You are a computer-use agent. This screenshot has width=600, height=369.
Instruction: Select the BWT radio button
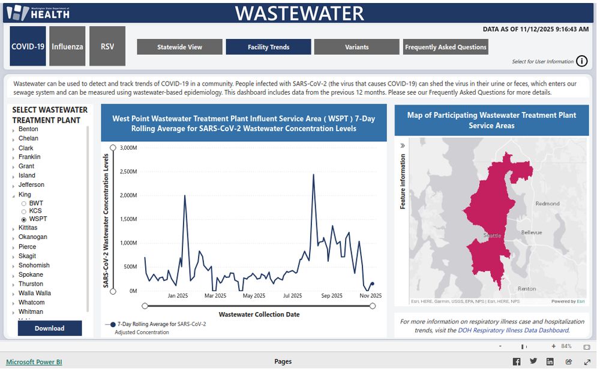(x=23, y=203)
